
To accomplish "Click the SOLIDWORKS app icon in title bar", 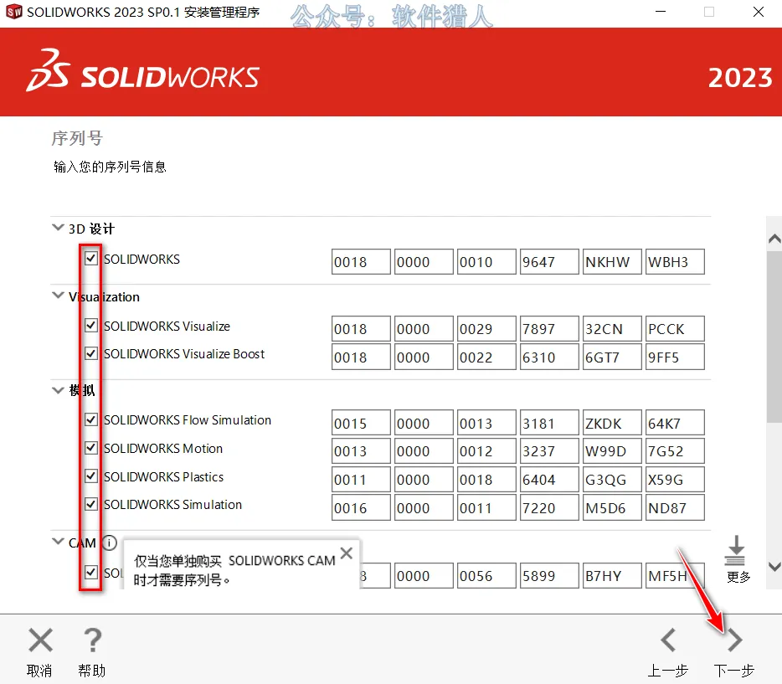I will coord(14,12).
